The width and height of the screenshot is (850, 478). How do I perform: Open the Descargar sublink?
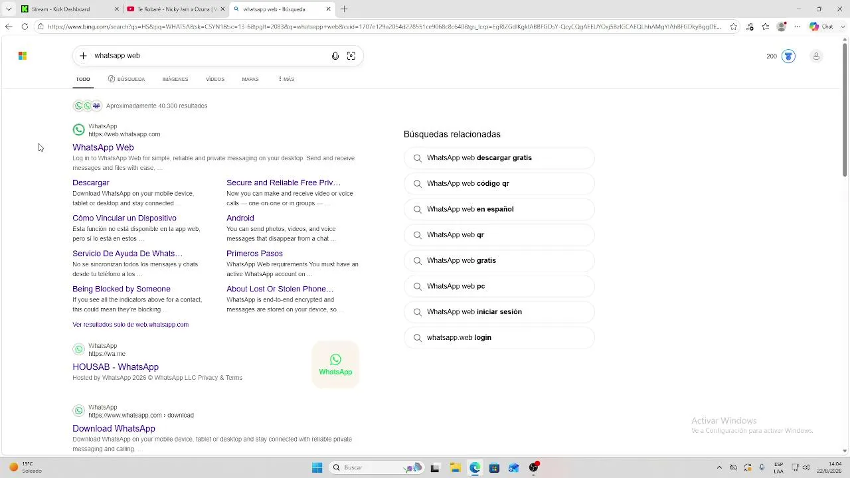(91, 183)
